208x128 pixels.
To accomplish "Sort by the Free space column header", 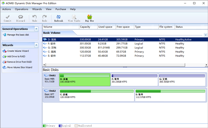I will [x=125, y=27].
